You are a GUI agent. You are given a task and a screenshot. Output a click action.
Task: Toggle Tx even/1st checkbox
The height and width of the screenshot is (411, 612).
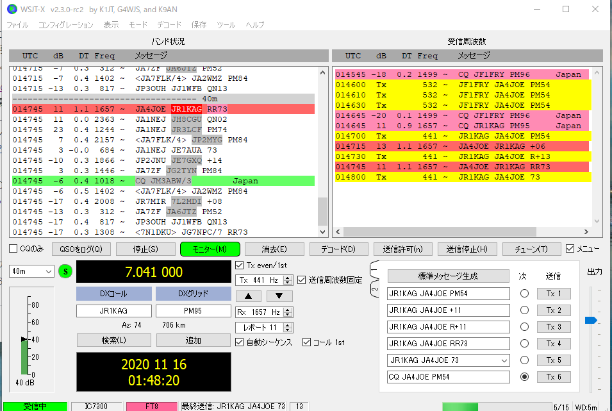[x=239, y=265]
